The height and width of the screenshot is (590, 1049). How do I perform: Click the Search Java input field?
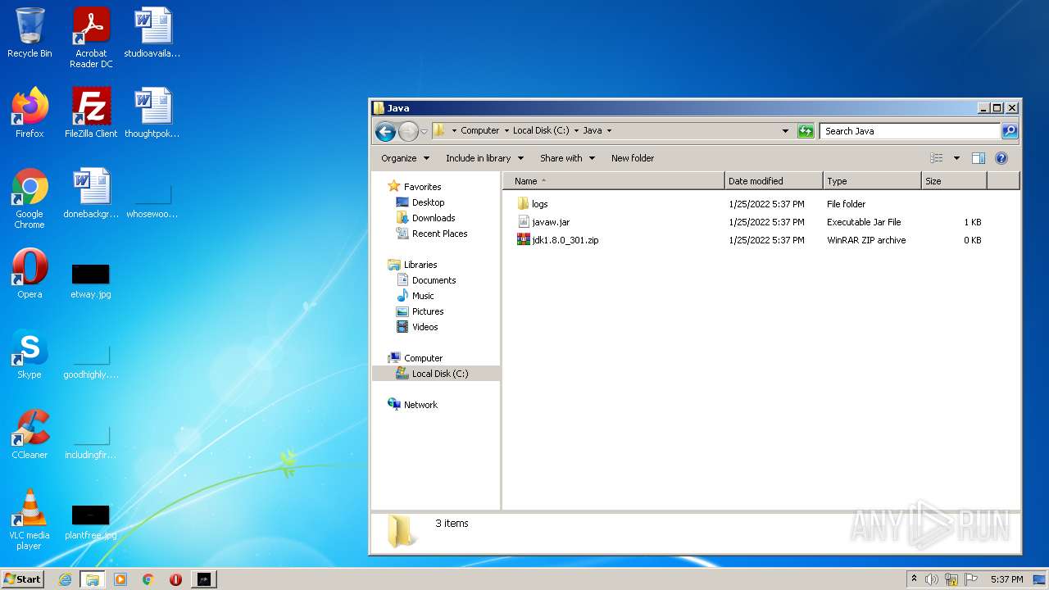click(909, 131)
